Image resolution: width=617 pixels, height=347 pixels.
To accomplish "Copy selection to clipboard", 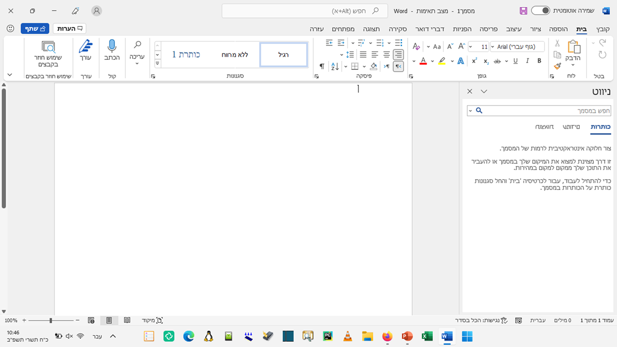I will click(x=557, y=54).
